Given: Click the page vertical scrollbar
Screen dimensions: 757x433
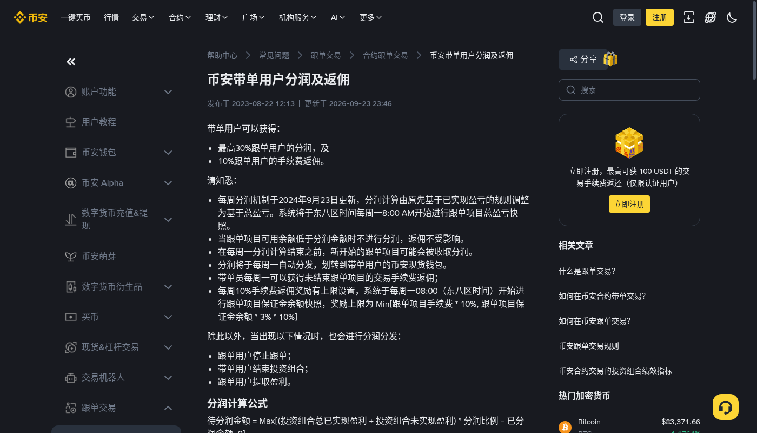Looking at the screenshot, I should coord(754,41).
